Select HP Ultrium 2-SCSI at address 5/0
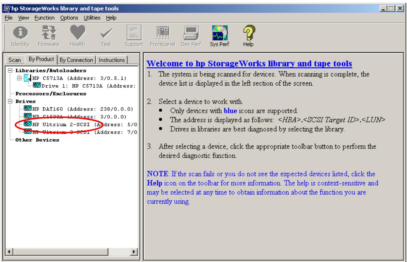The width and height of the screenshot is (407, 262). pos(84,124)
